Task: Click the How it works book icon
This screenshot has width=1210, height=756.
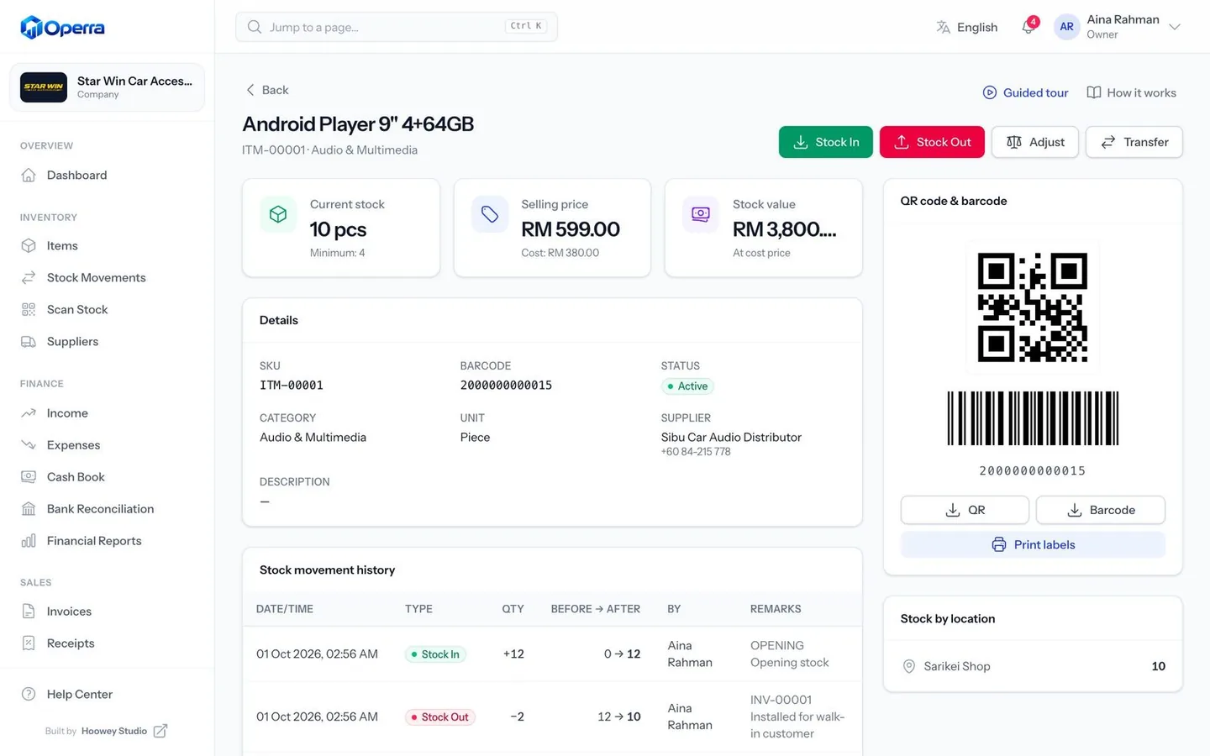Action: click(x=1093, y=92)
